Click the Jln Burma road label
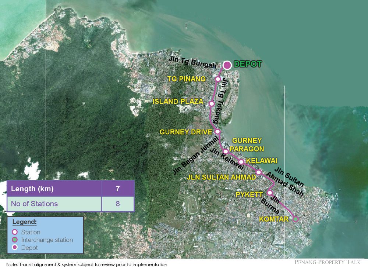This screenshot has height=270, width=368. click(x=271, y=205)
